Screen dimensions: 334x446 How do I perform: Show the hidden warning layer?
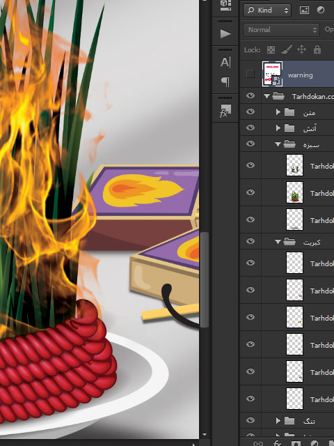[x=250, y=74]
